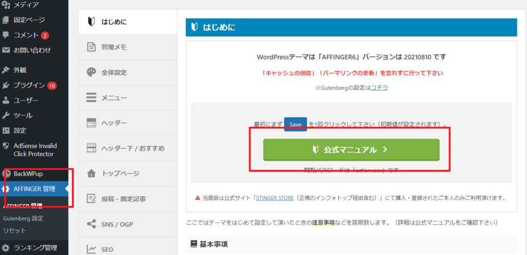Click the BackWPup circular icon

(6, 174)
